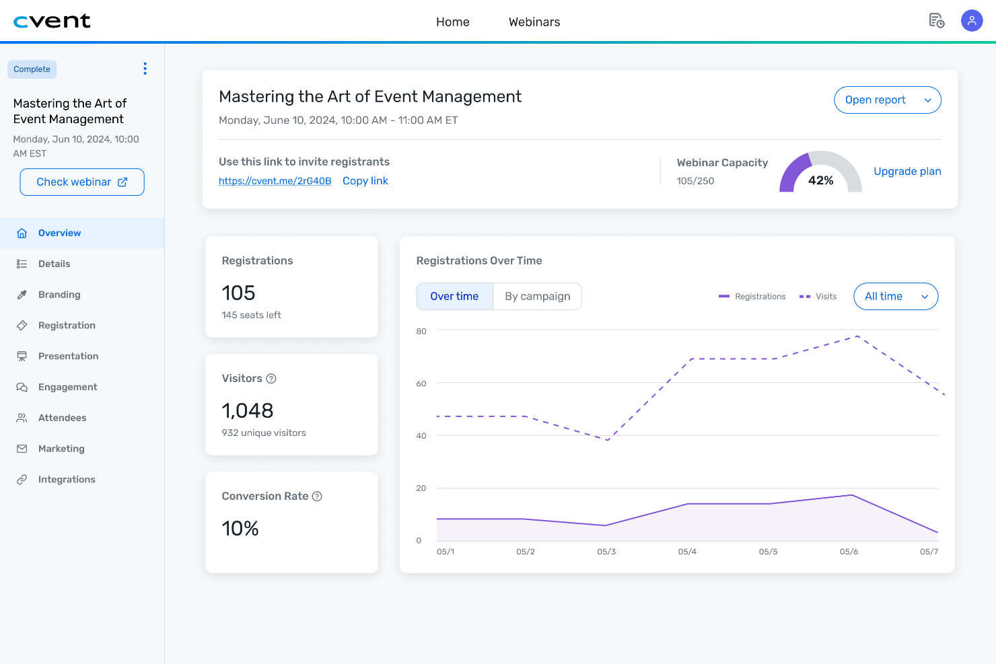Select the Details sidebar icon

pyautogui.click(x=22, y=263)
